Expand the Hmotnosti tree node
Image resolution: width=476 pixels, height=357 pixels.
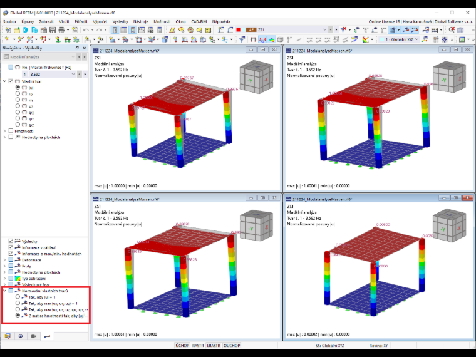4,131
